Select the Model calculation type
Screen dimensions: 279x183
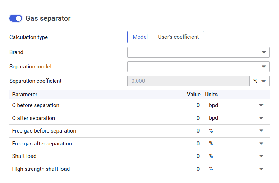pos(140,37)
